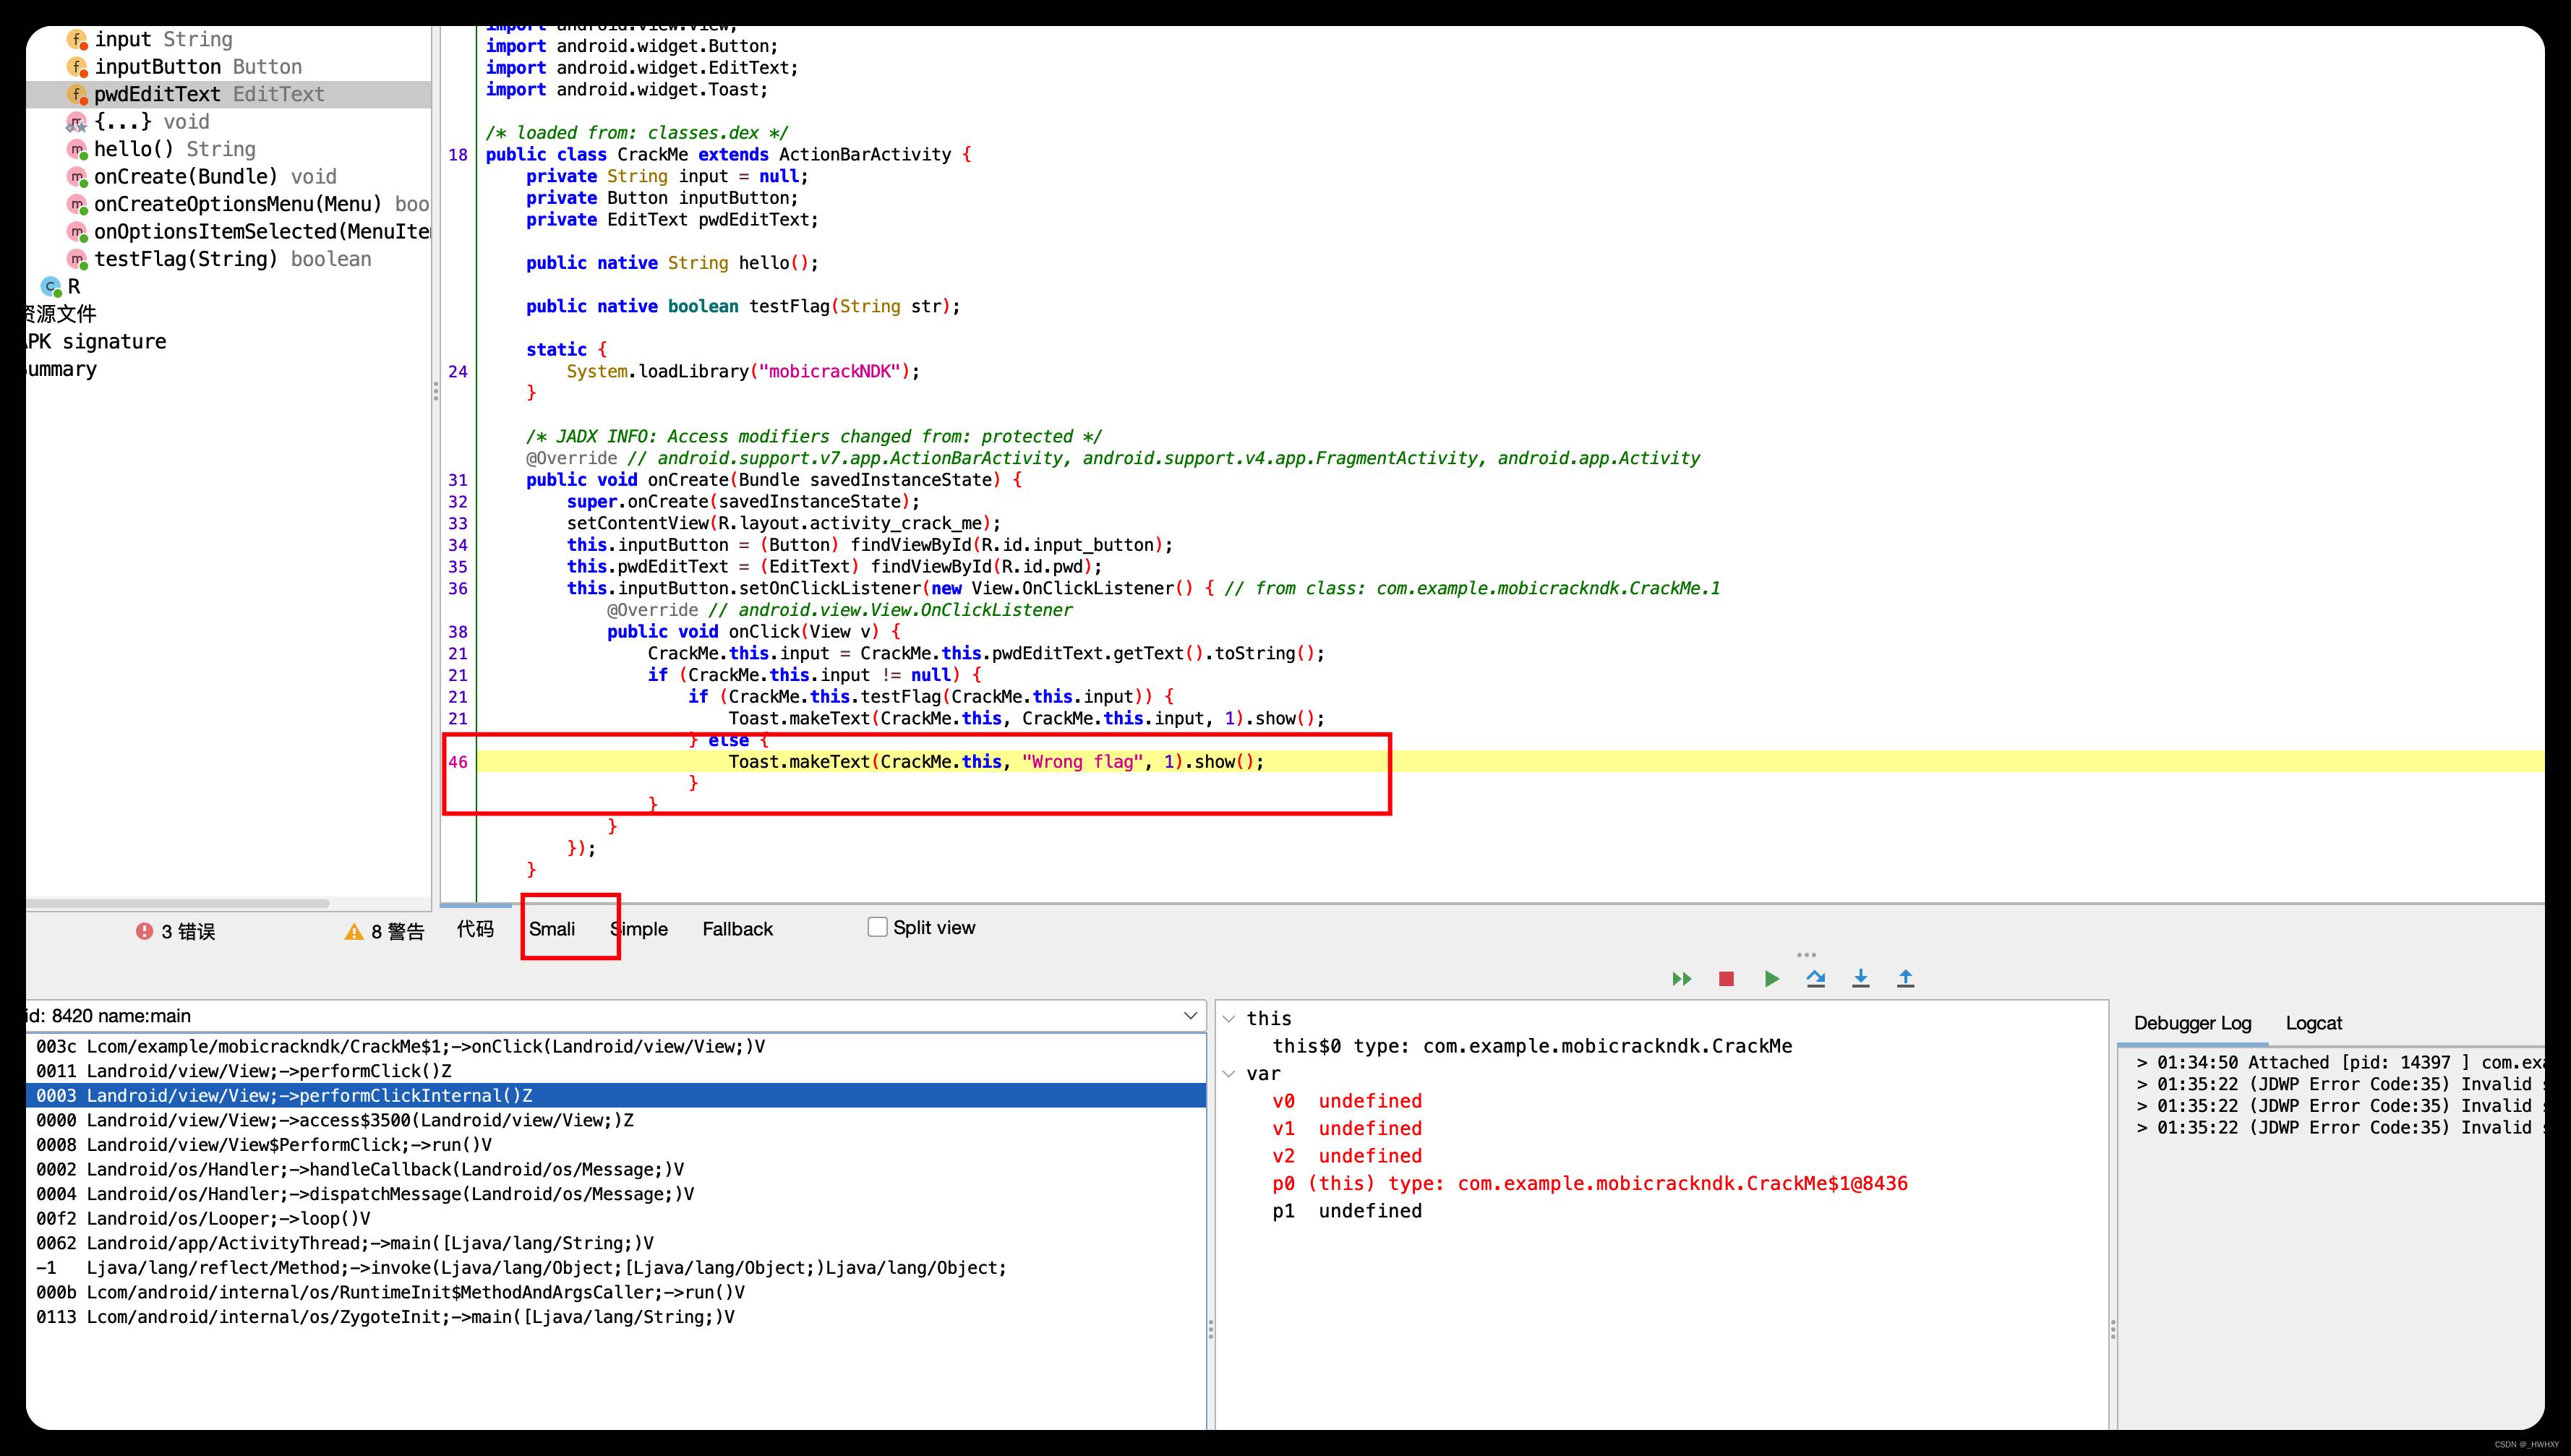Click the field icon next to input String
This screenshot has width=2571, height=1456.
pos(77,40)
